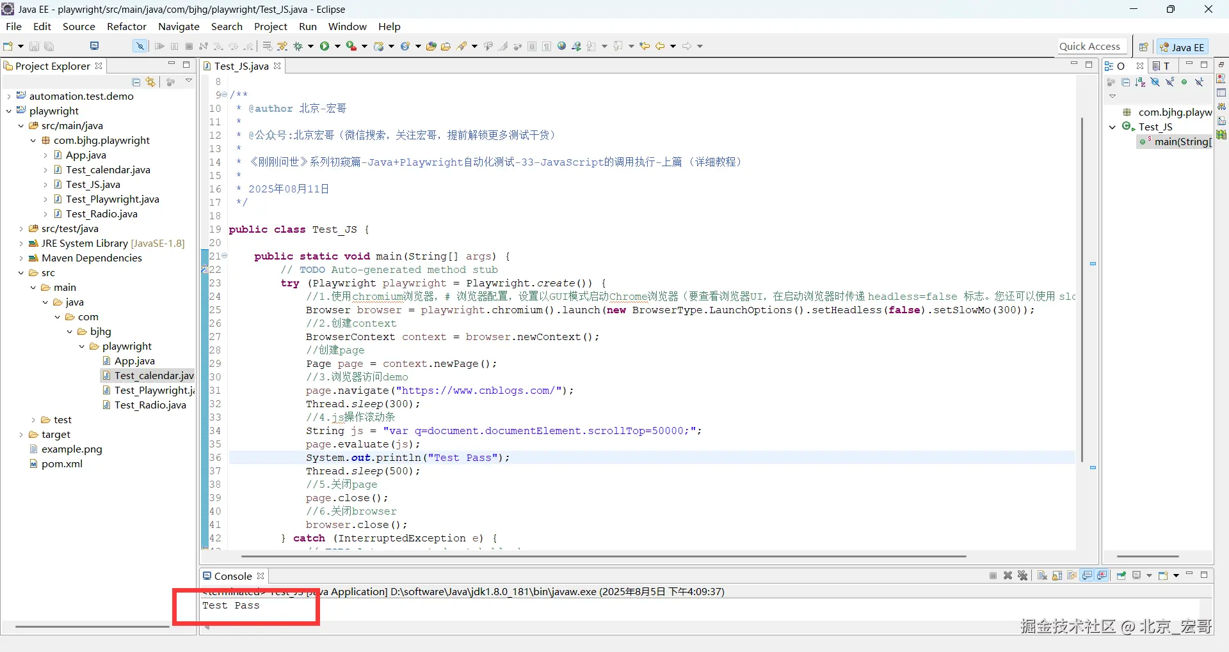This screenshot has height=652, width=1229.
Task: Open Project Explorer View Menu dropdown
Action: point(189,81)
